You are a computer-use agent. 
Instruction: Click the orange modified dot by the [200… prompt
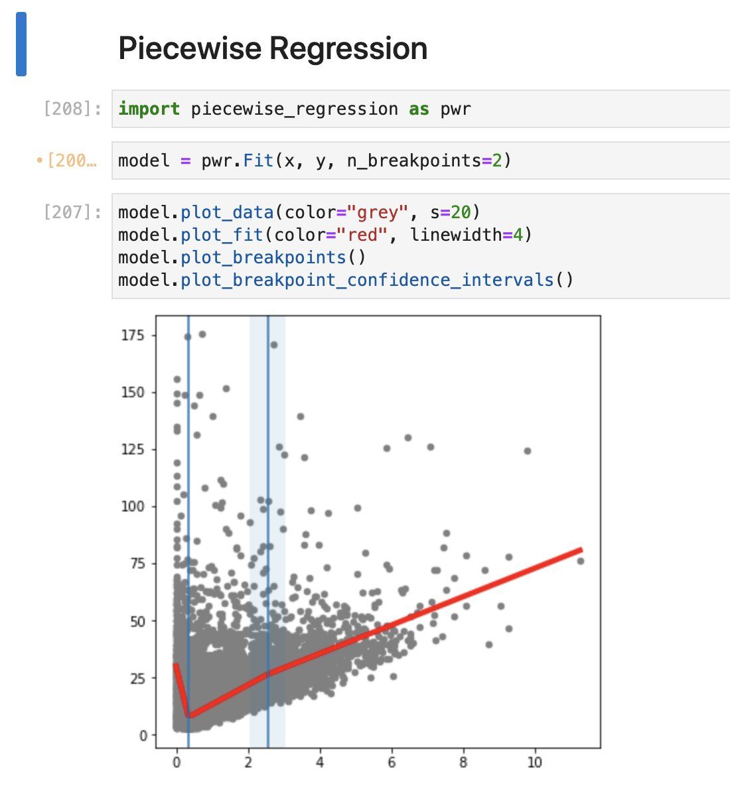click(40, 161)
